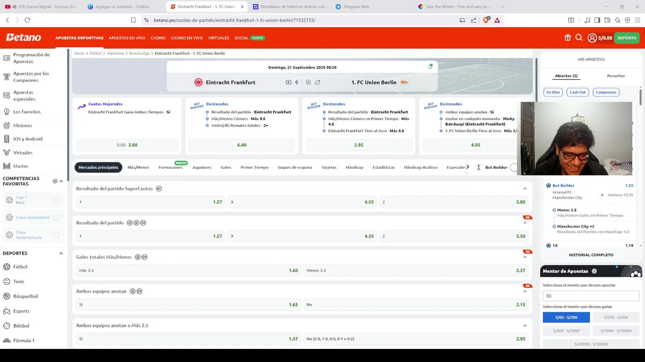Select the 6.40 Destacados Bet Builder odds
645x362 pixels.
(242, 145)
